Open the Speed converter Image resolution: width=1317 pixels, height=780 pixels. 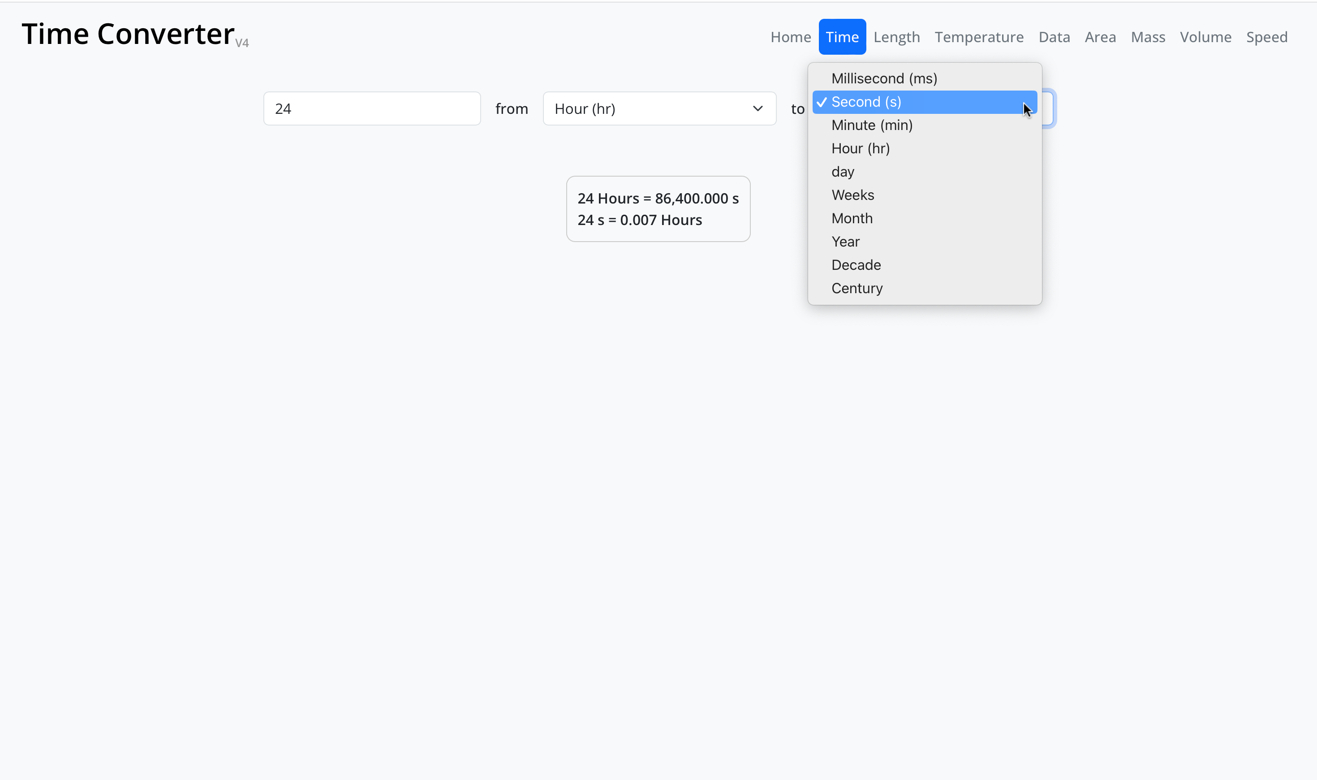[1266, 36]
